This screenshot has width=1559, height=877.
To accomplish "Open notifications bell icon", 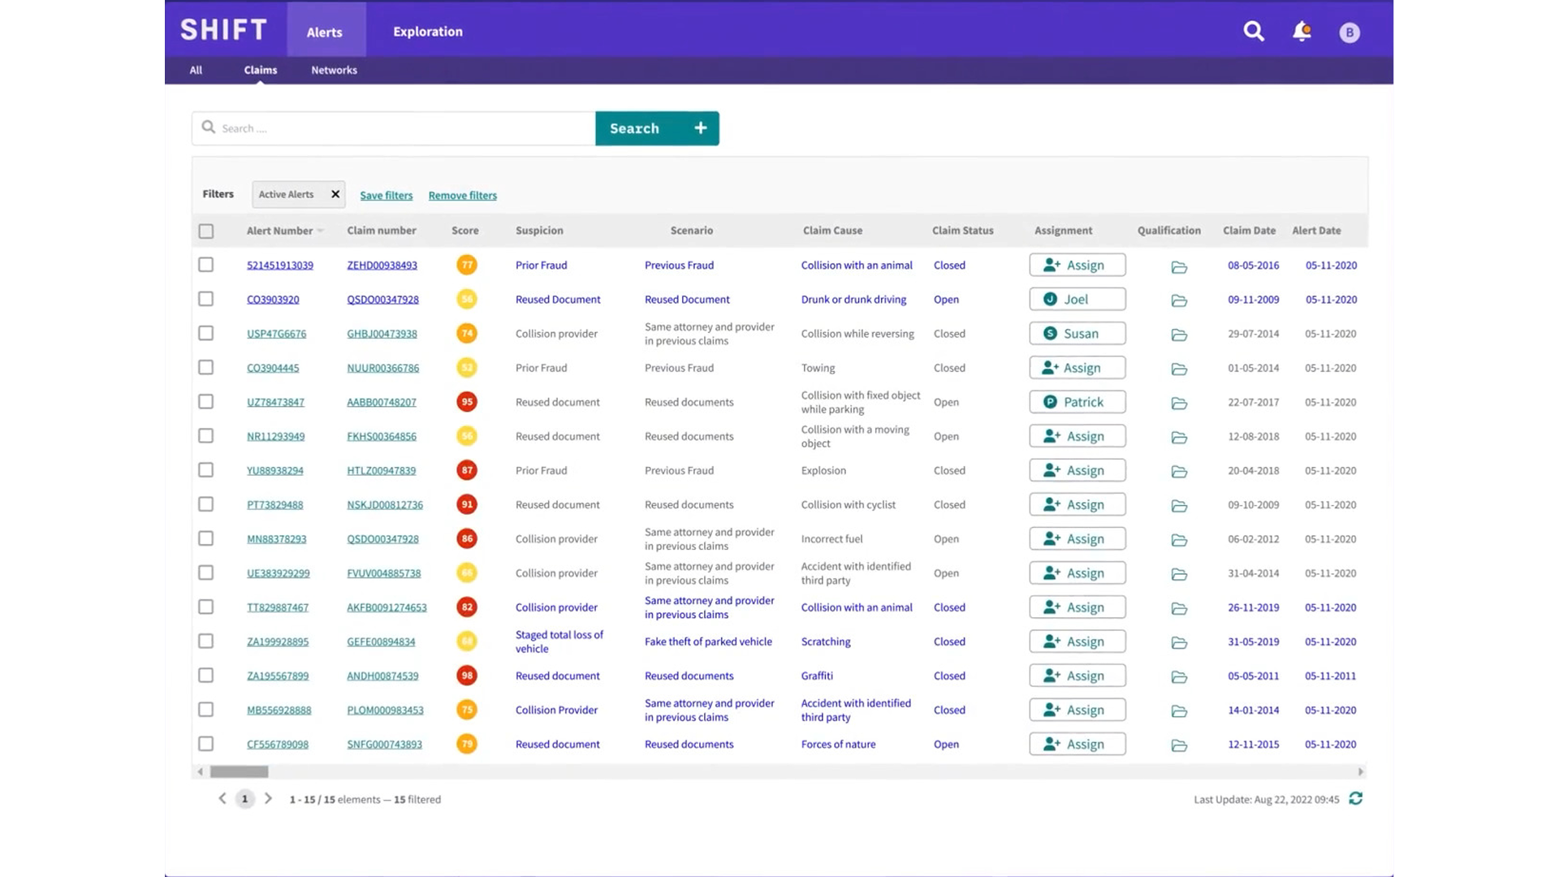I will (x=1302, y=32).
